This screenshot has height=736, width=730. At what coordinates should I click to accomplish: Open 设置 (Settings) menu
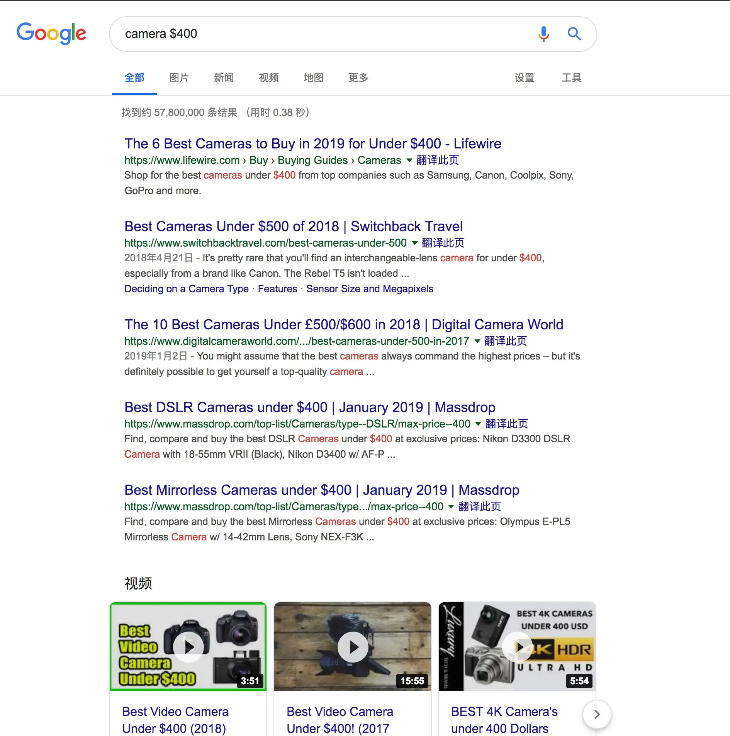525,78
